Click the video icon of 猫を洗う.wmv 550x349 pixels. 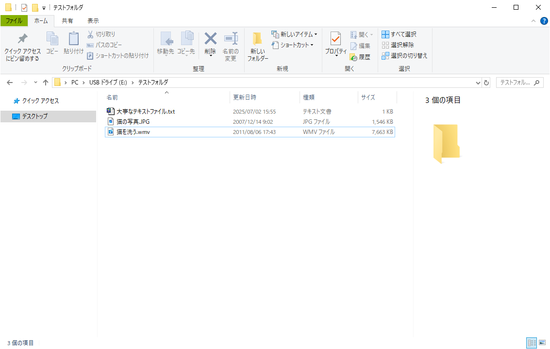pyautogui.click(x=111, y=132)
